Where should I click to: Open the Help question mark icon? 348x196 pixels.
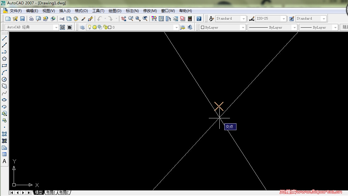[199, 19]
